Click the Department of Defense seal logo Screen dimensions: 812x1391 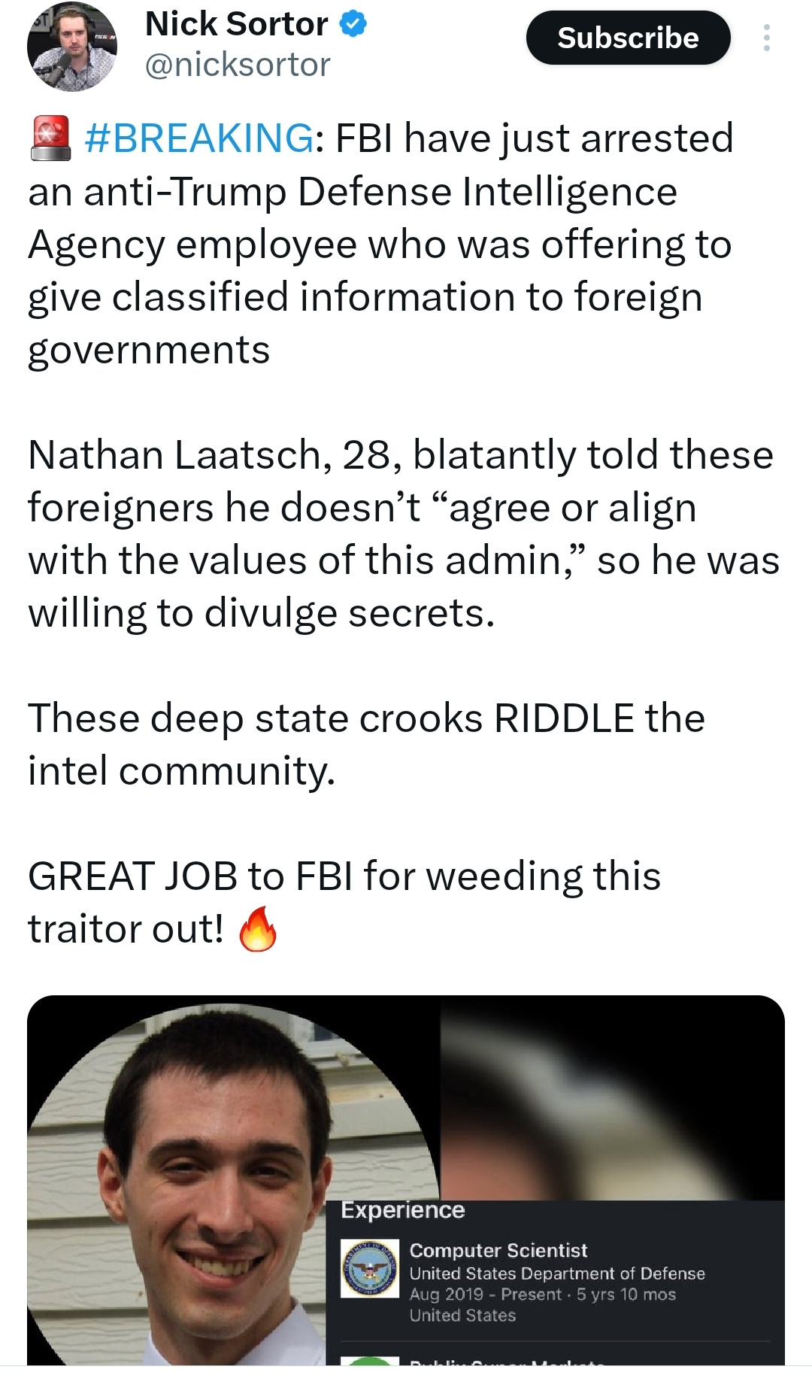369,1268
